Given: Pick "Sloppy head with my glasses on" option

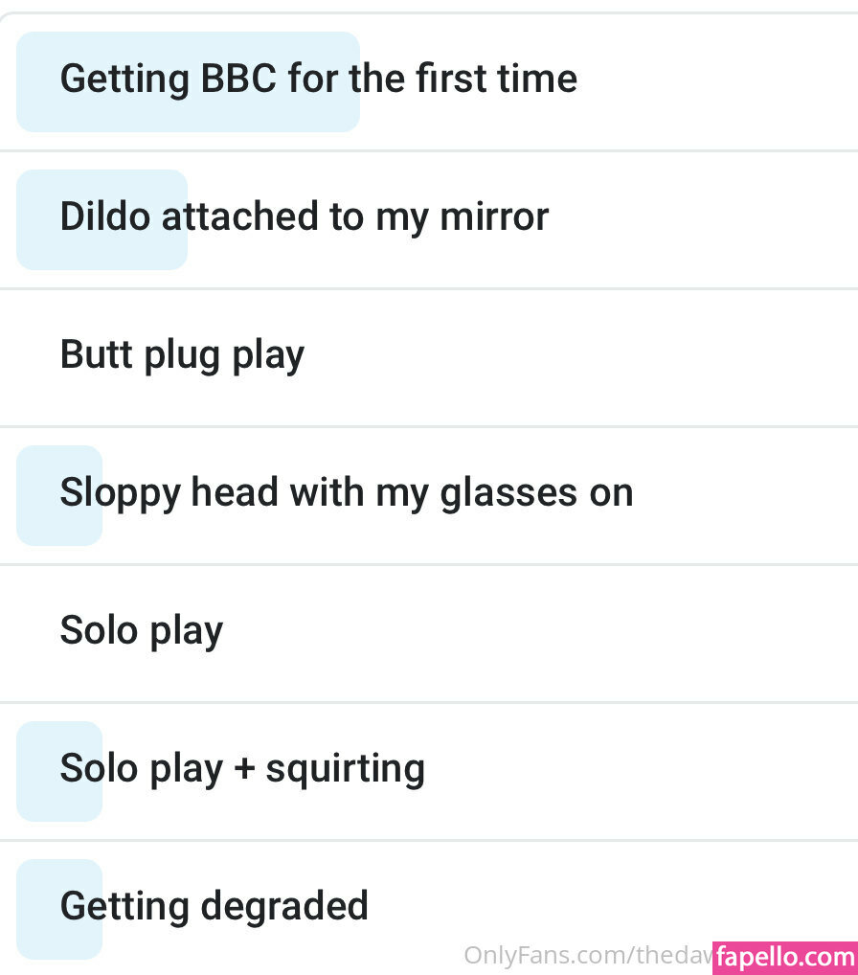Looking at the screenshot, I should click(429, 495).
